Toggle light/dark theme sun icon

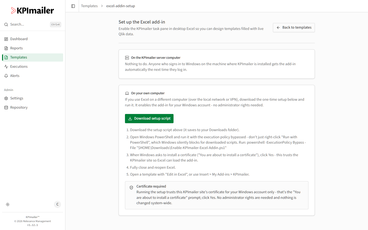(8, 204)
